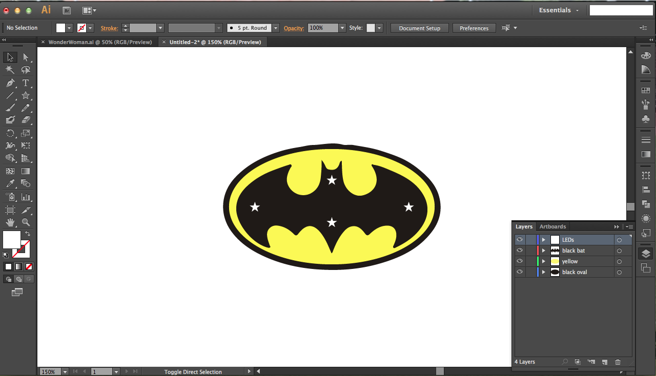This screenshot has width=656, height=376.
Task: Hide the black bat layer
Action: pos(520,250)
